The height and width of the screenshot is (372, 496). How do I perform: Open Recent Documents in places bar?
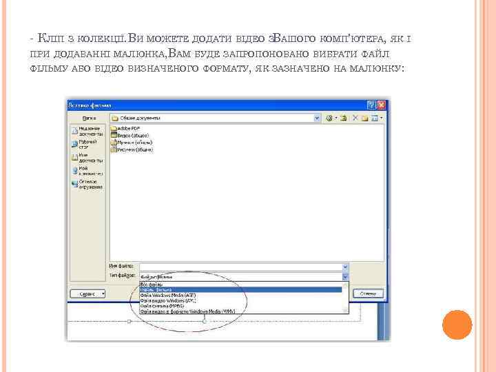87,132
